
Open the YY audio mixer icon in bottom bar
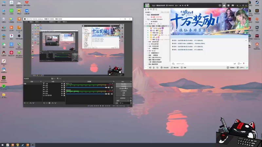(157, 68)
